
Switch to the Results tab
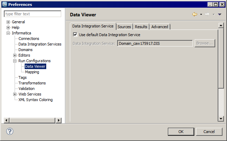click(x=141, y=27)
